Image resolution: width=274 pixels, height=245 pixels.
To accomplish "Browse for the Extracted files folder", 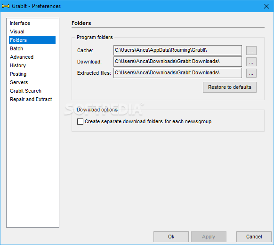I will pyautogui.click(x=251, y=73).
